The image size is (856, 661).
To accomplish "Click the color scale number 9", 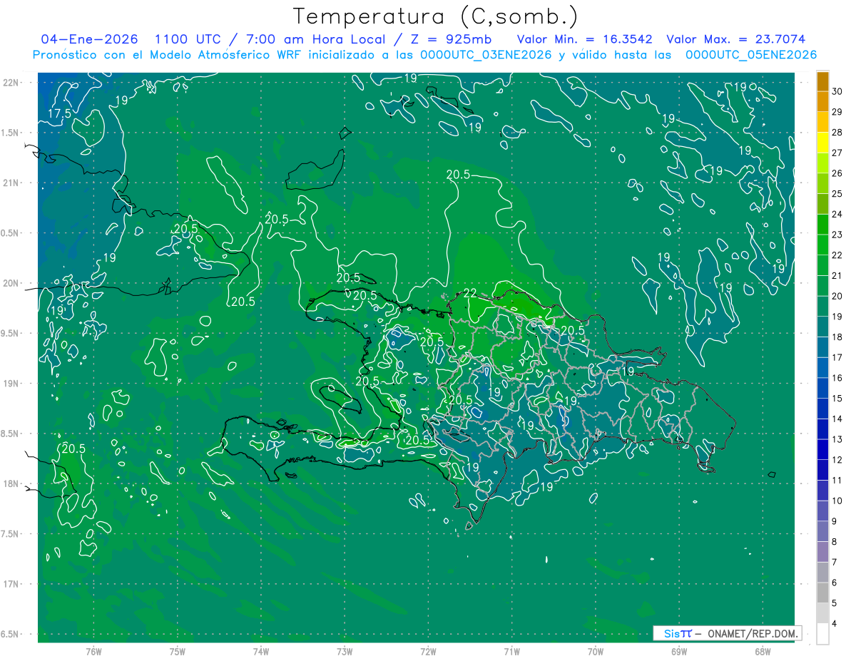I will tap(835, 521).
